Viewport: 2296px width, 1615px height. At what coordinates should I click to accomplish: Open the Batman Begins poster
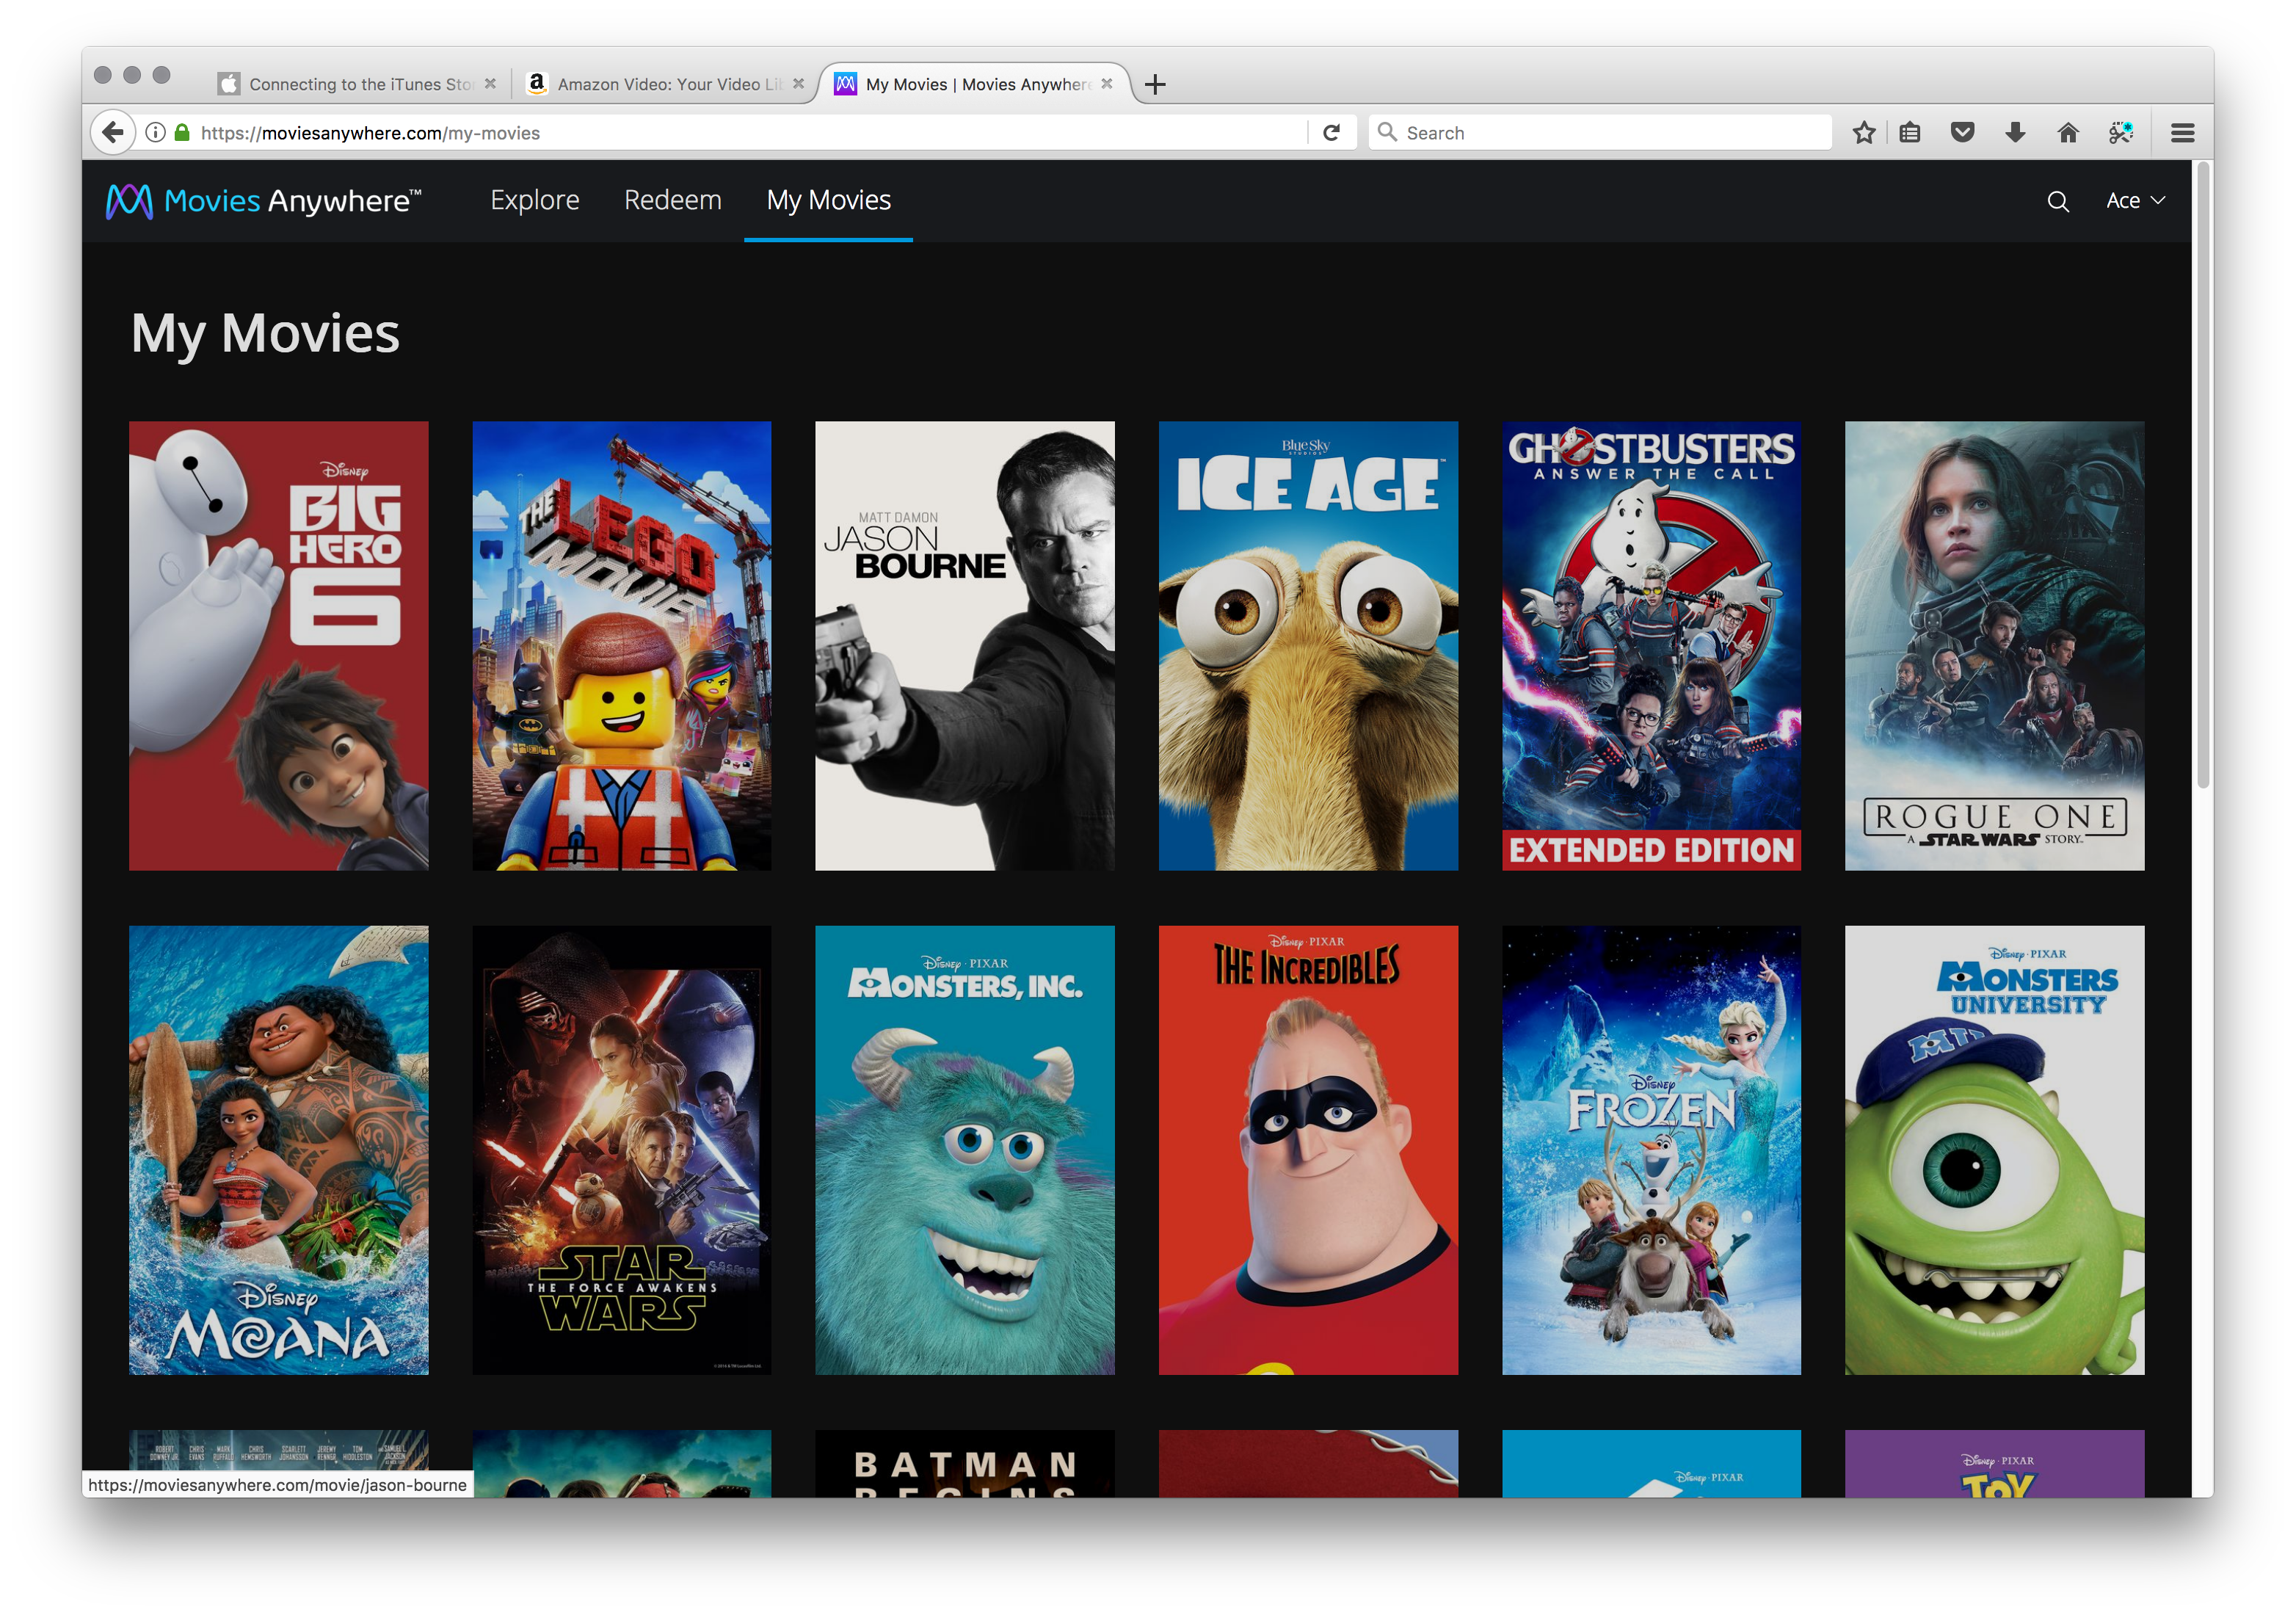[x=965, y=1463]
